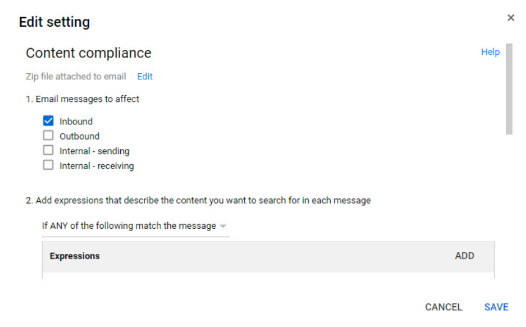Open the 'If ANY of the following' dropdown
This screenshot has height=327, width=526.
(135, 226)
